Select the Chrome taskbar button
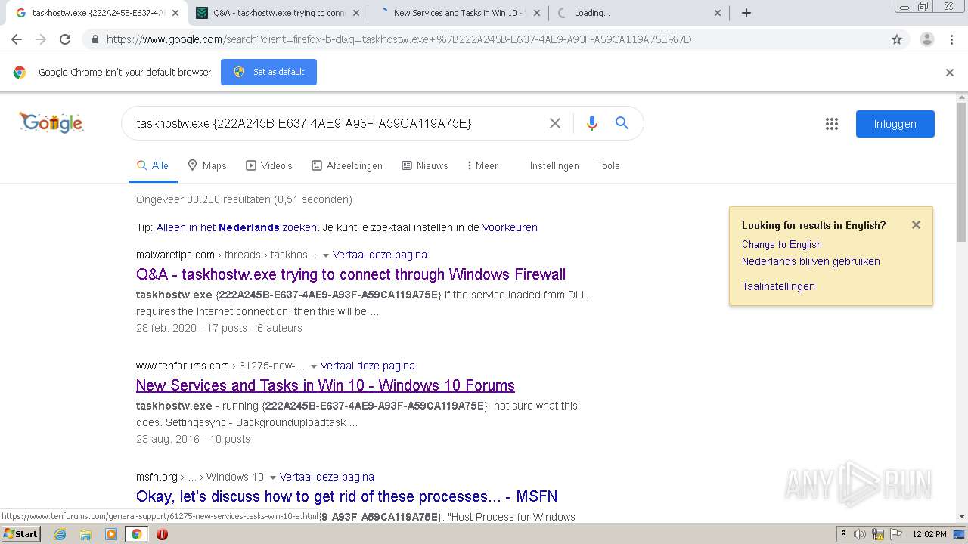 coord(136,534)
